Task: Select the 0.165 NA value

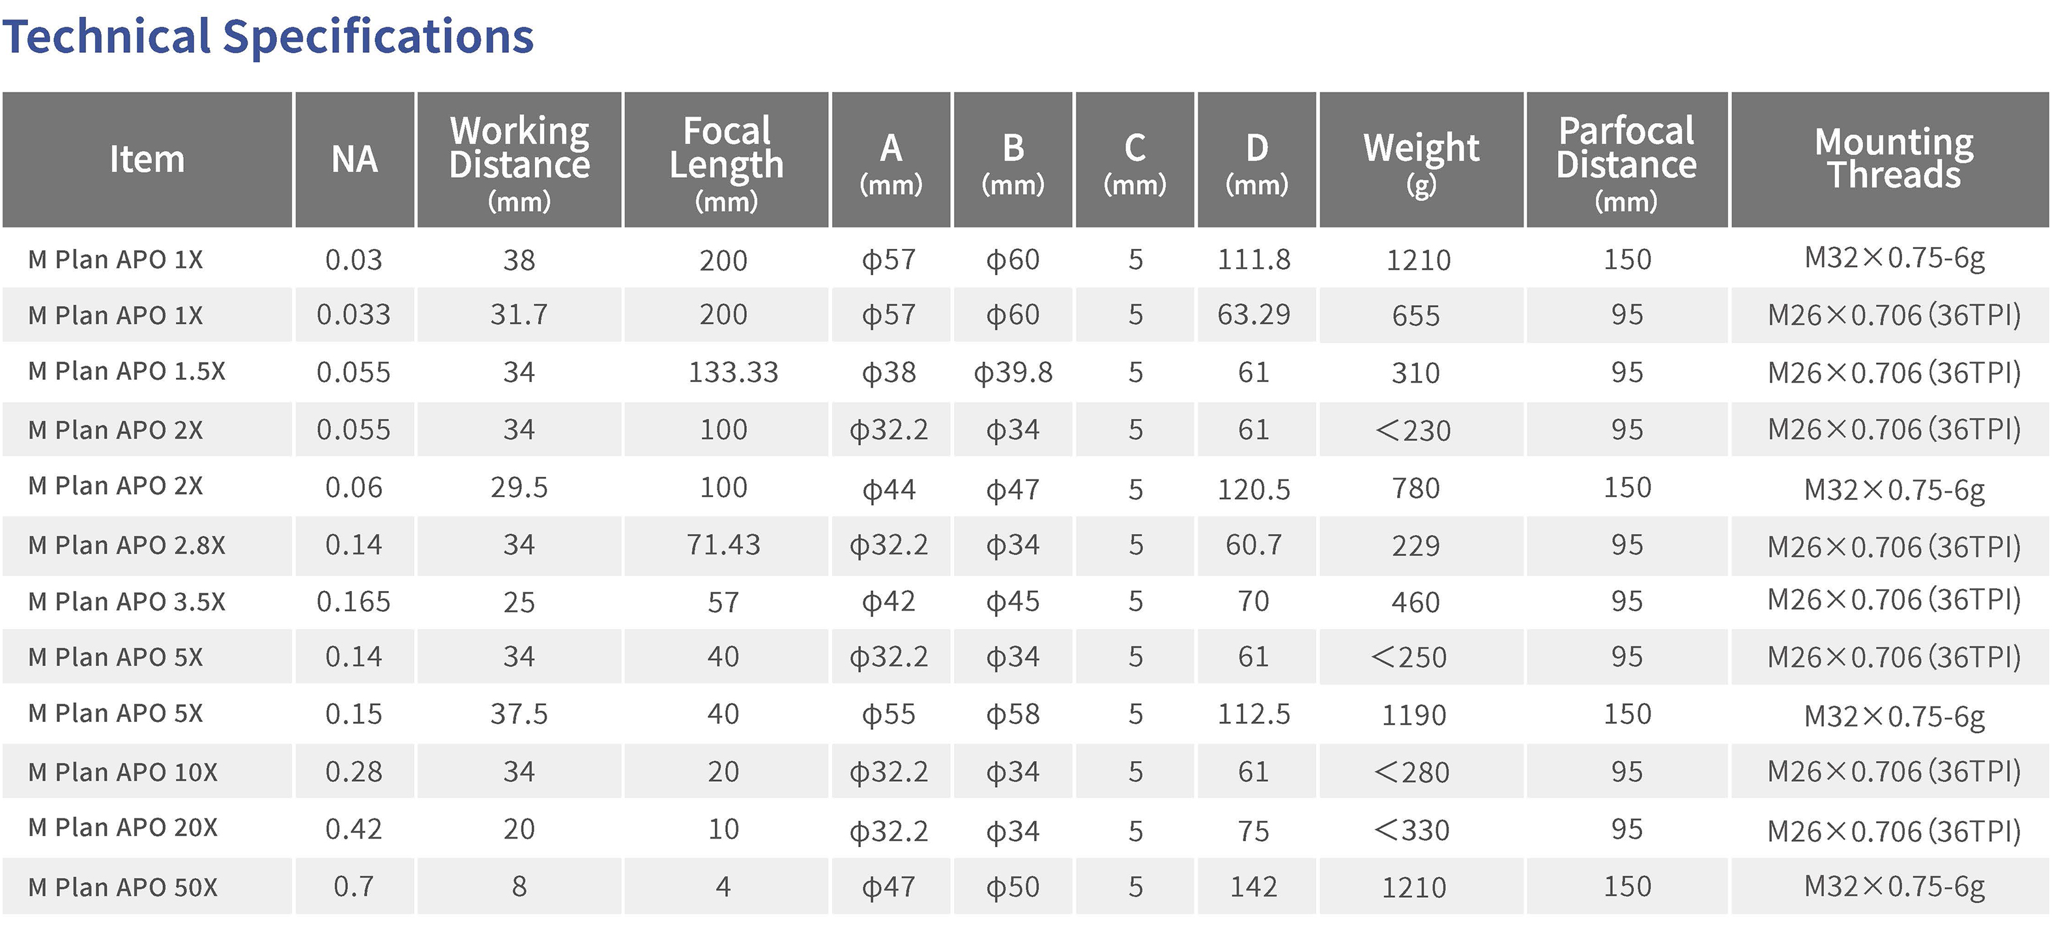Action: [354, 601]
